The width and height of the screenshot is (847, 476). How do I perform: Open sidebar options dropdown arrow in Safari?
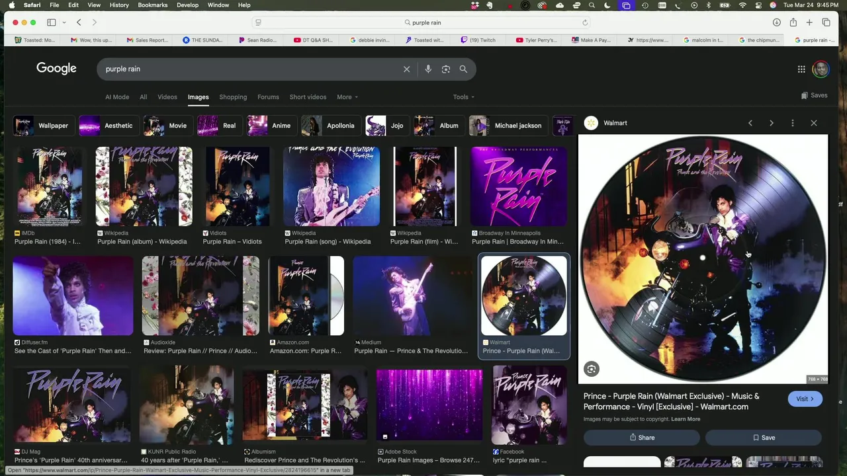pyautogui.click(x=64, y=22)
